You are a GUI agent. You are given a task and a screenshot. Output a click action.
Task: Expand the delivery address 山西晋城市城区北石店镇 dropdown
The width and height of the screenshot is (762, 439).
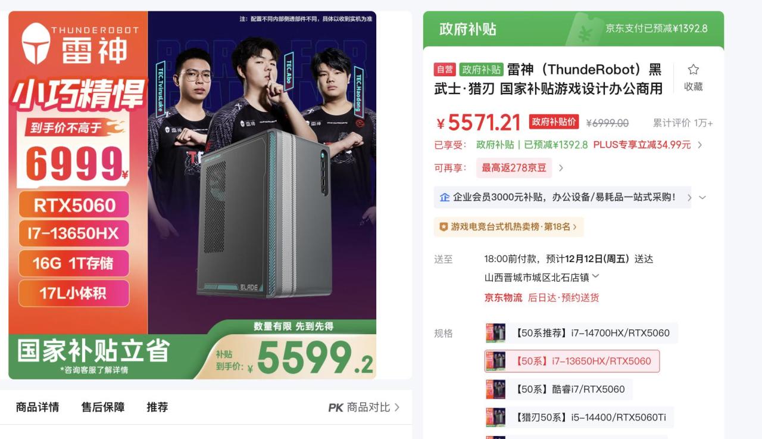click(596, 276)
